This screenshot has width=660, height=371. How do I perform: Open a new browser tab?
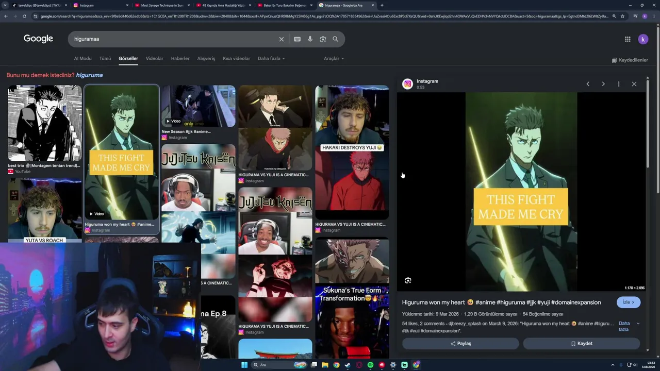tap(382, 5)
